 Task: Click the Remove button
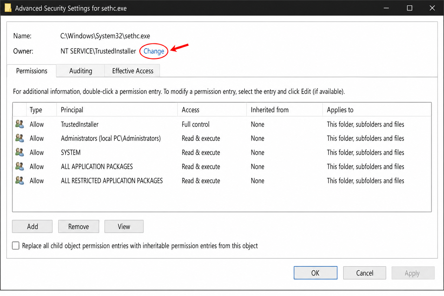[79, 226]
